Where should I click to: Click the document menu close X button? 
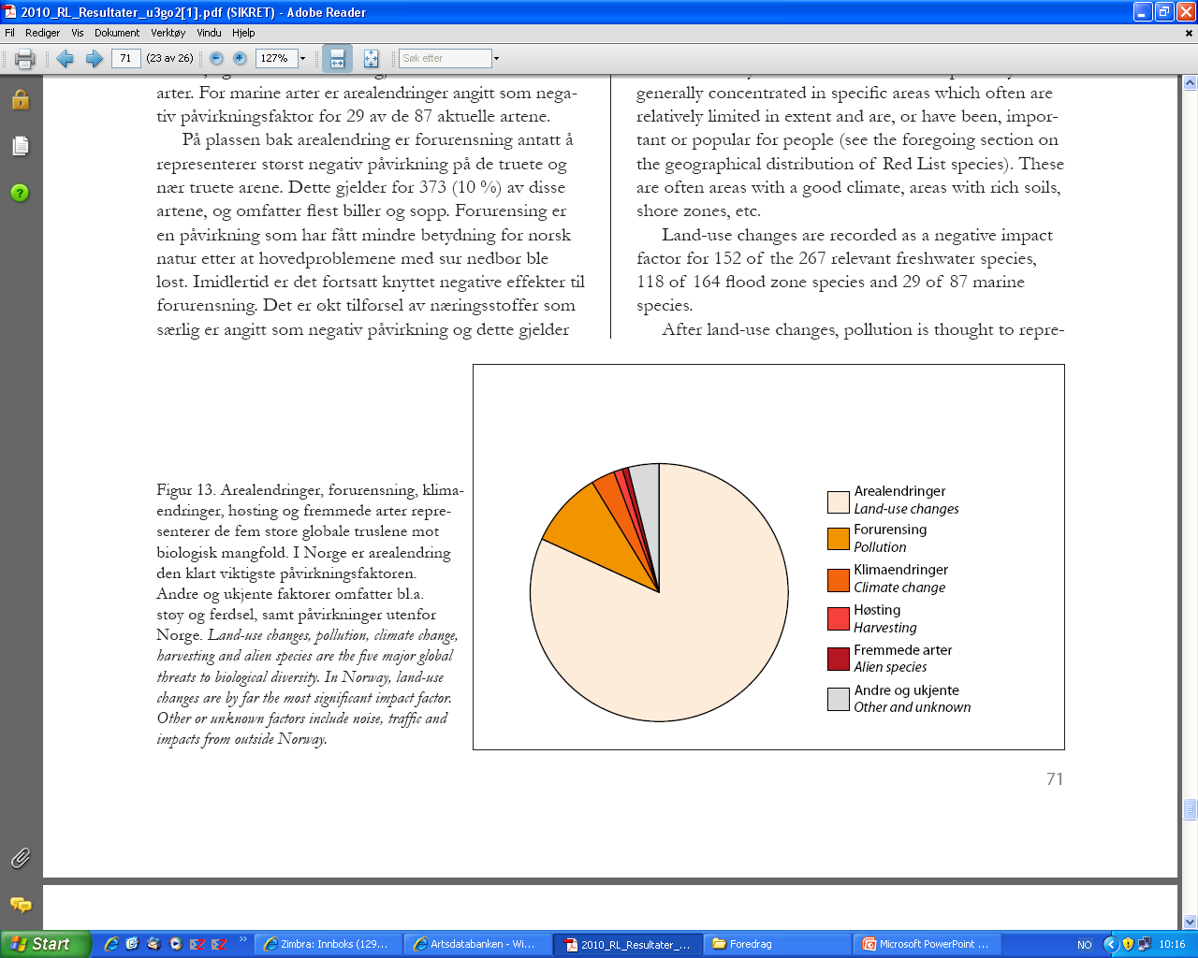pyautogui.click(x=1190, y=33)
